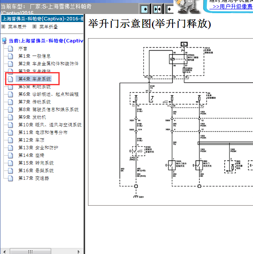The image size is (253, 254).
Task: Click the page icon beside 第14章 座椅
Action: pos(11,155)
